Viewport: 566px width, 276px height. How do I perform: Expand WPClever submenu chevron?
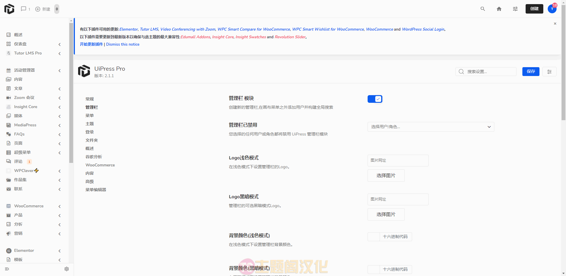(60, 171)
